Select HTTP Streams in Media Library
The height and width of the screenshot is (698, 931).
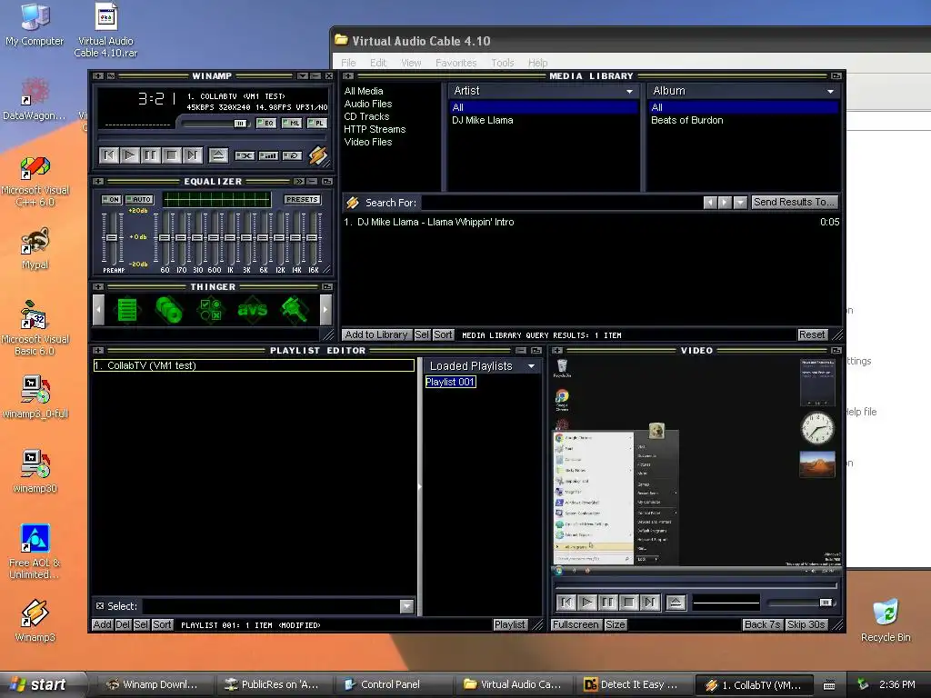pyautogui.click(x=375, y=129)
